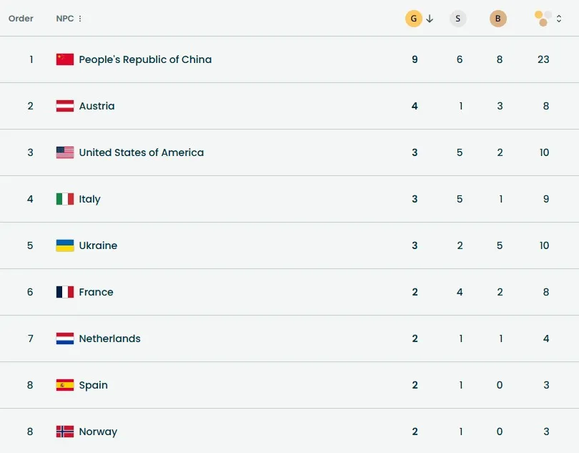
Task: Click the China flag icon
Action: click(x=65, y=59)
